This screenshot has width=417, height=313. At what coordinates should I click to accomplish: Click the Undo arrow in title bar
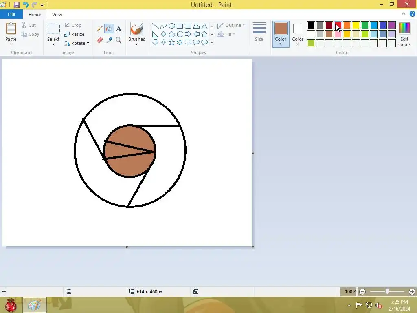point(26,5)
